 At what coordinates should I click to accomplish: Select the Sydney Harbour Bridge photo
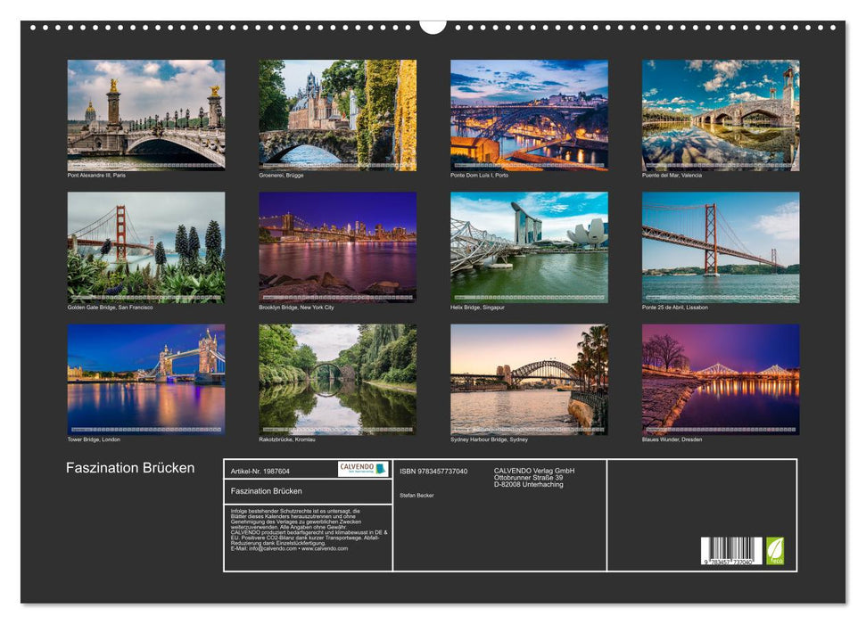pyautogui.click(x=529, y=379)
